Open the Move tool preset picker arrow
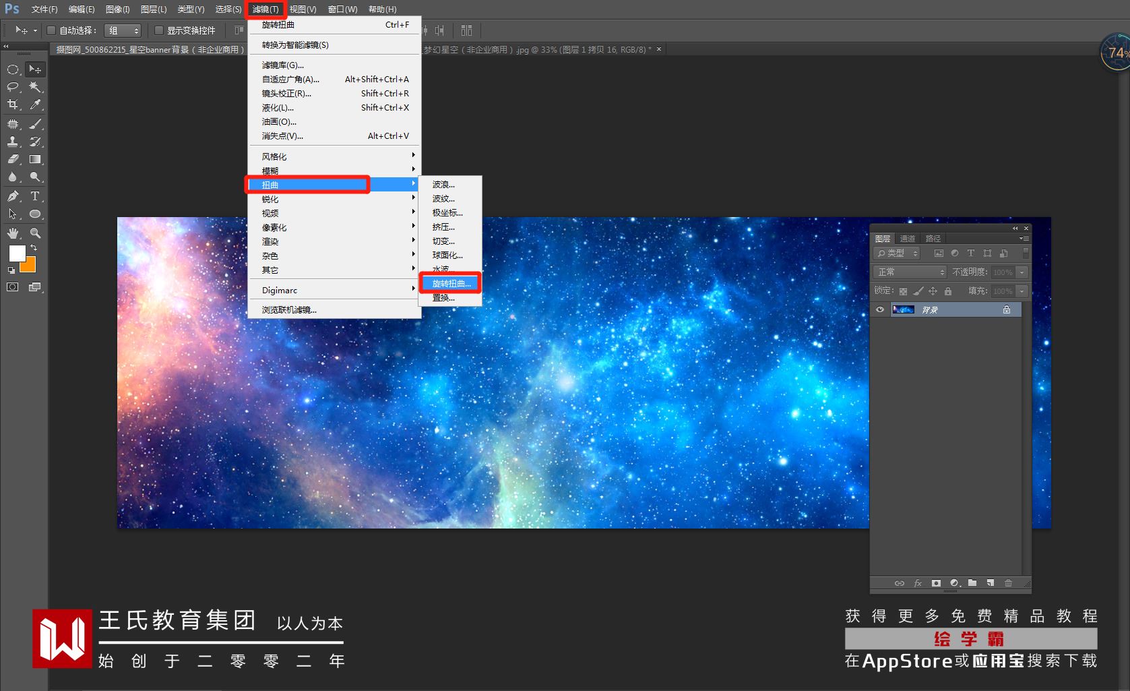Viewport: 1130px width, 691px height. point(36,31)
